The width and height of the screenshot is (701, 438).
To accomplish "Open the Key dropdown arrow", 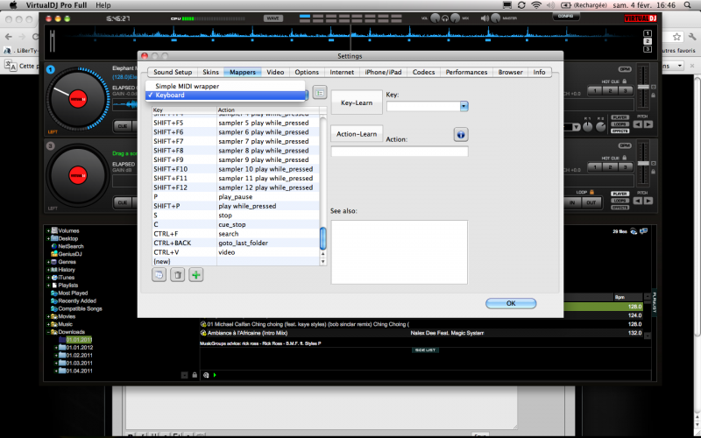I will 464,106.
